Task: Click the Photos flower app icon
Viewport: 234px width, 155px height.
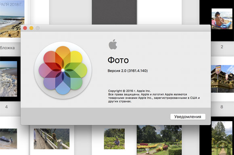Action: [63, 70]
